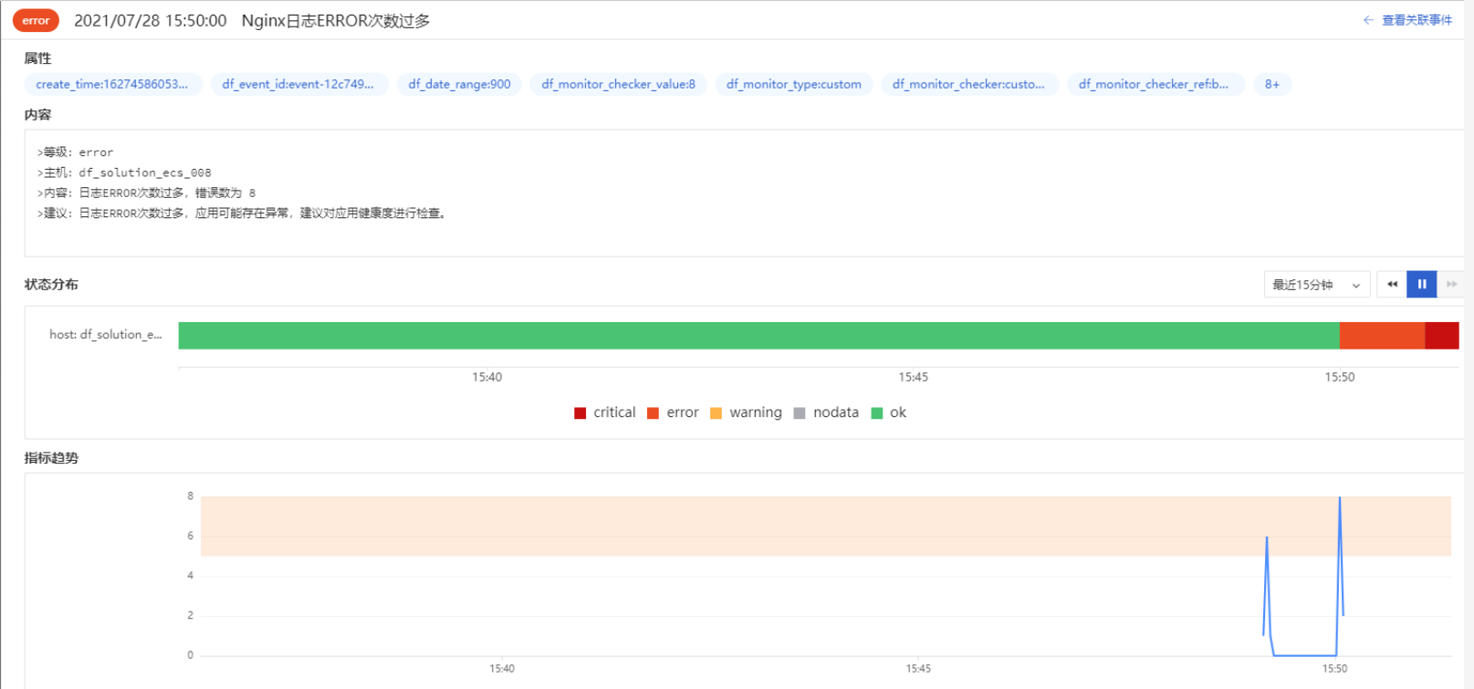Click the 状态分布 section heading
The width and height of the screenshot is (1474, 689).
tap(51, 285)
